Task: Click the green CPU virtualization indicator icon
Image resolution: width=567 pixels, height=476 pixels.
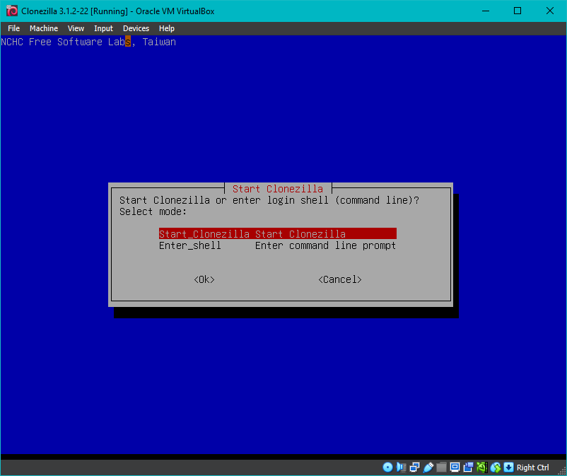Action: coord(481,468)
